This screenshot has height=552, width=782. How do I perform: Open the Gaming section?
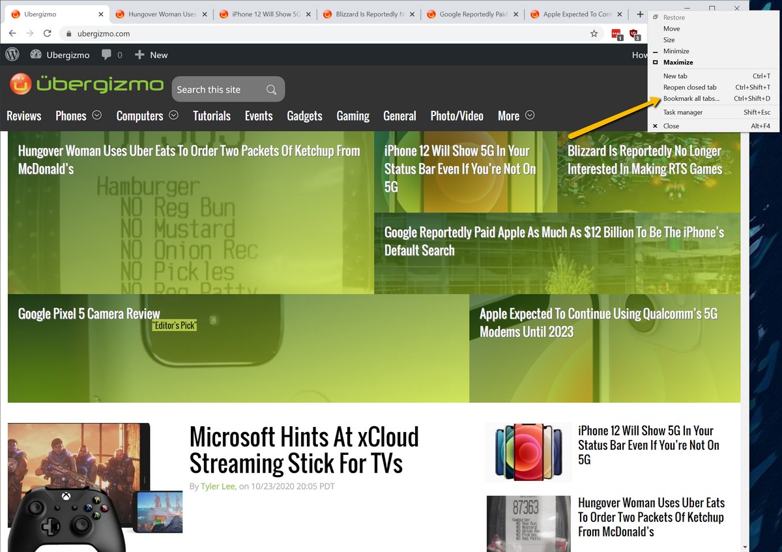tap(353, 116)
